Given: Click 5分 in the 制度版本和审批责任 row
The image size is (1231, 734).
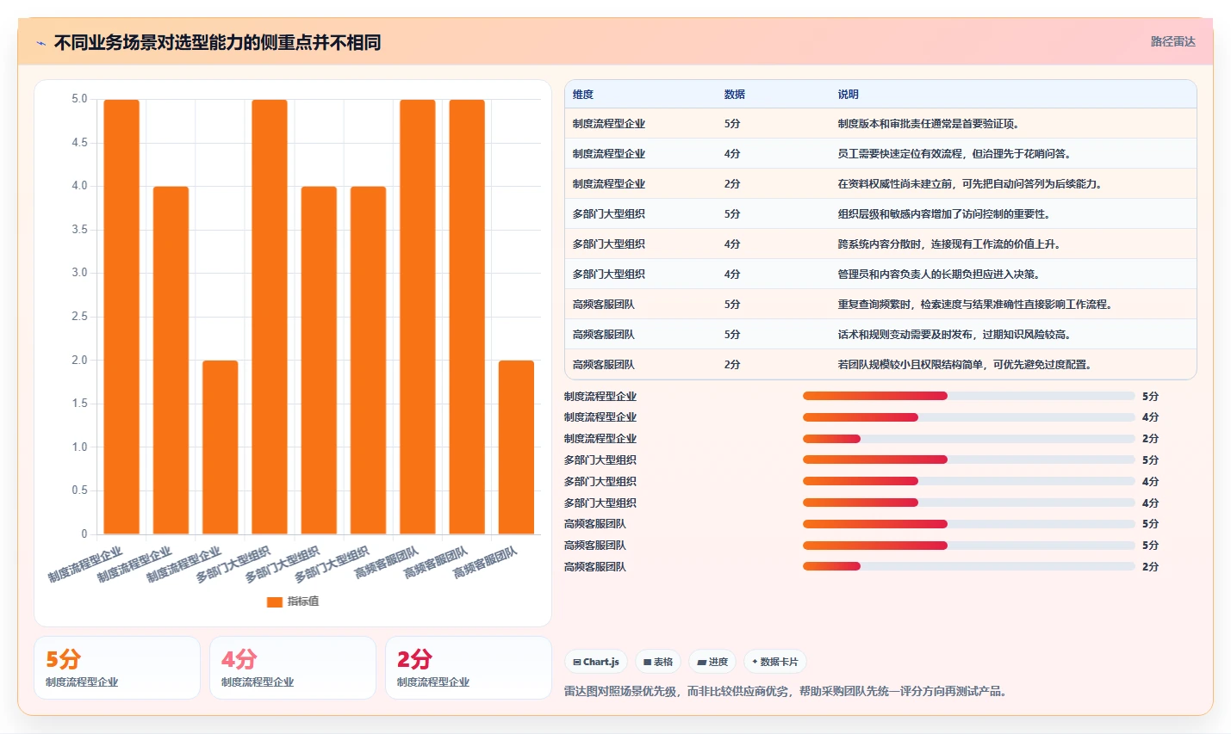Looking at the screenshot, I should (x=732, y=124).
